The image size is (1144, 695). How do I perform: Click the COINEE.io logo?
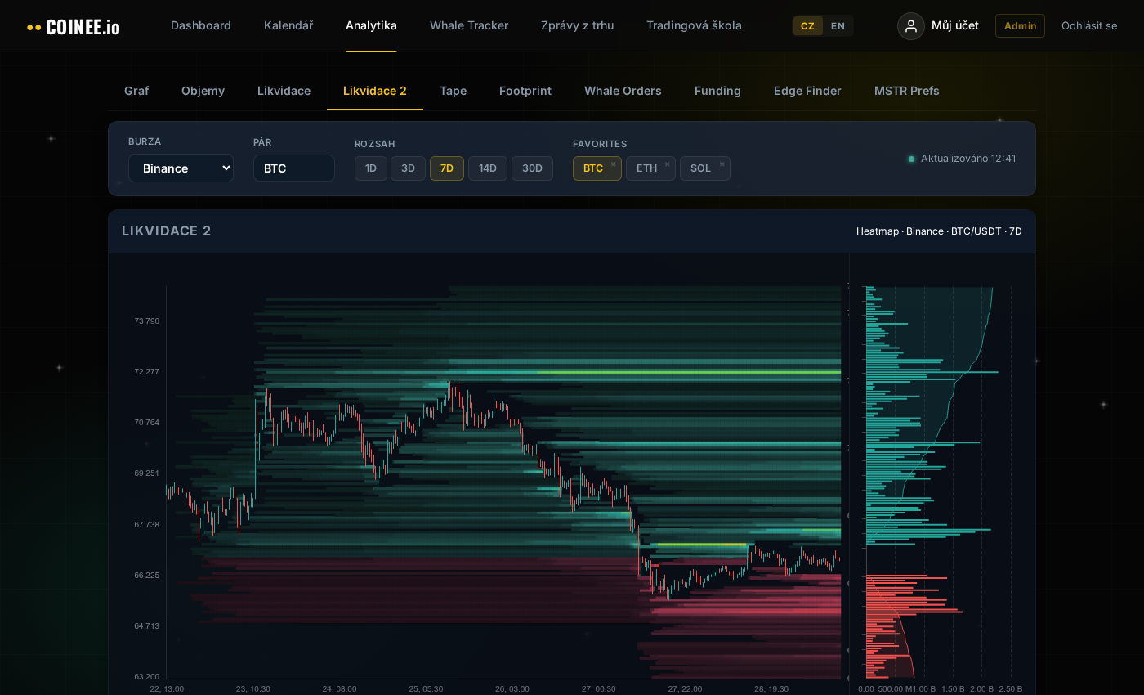click(74, 26)
